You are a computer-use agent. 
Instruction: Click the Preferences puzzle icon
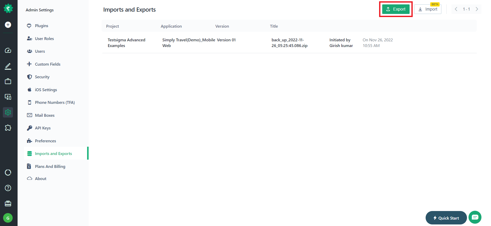pos(29,141)
